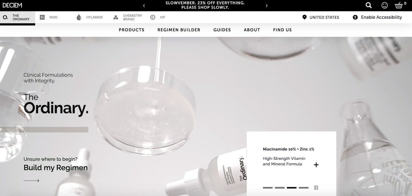Image resolution: width=412 pixels, height=196 pixels.
Task: Pause the product slideshow
Action: (x=316, y=188)
